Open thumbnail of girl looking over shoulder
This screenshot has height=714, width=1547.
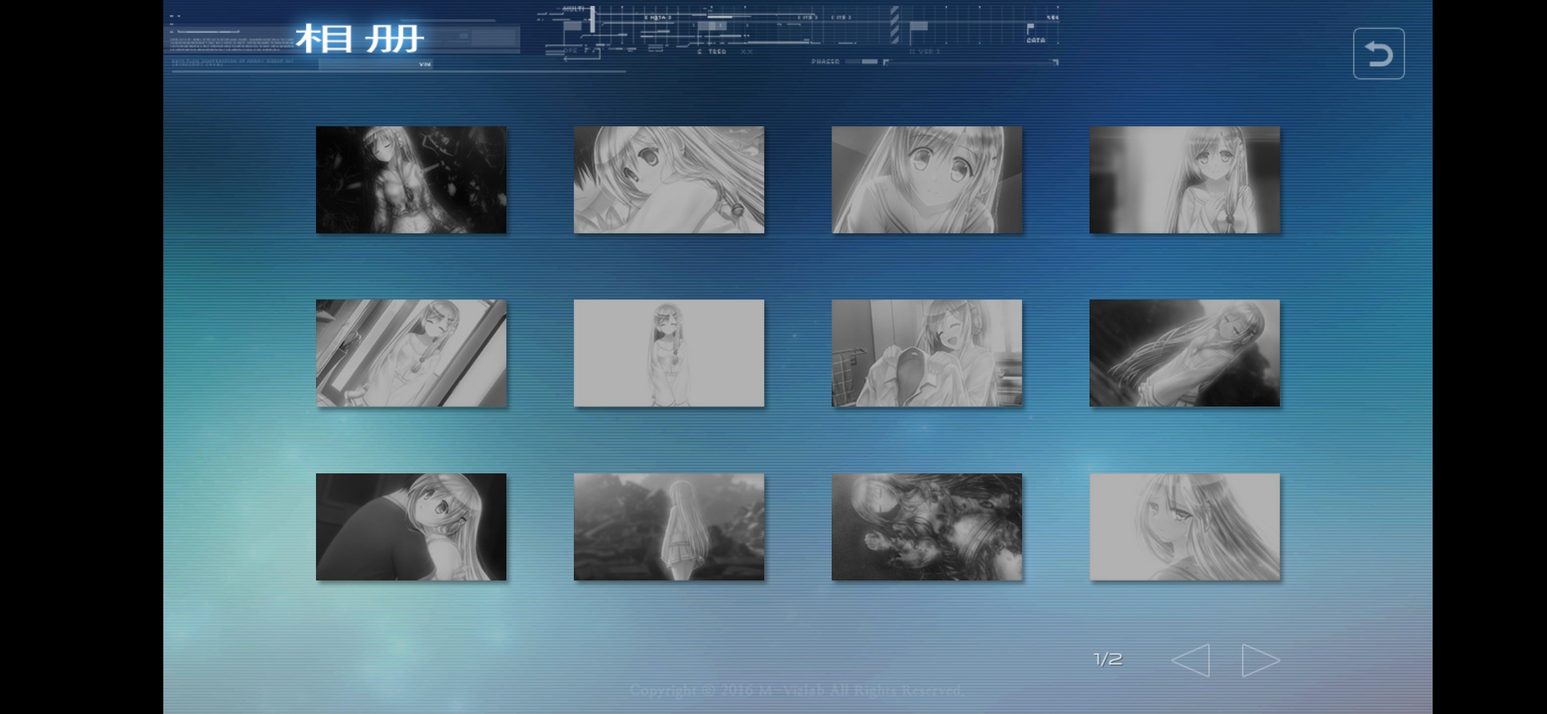[1185, 527]
